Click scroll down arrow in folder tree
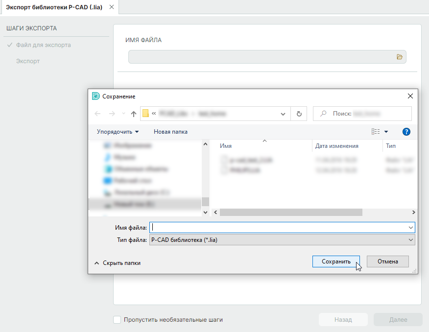429x332 pixels. click(x=206, y=213)
